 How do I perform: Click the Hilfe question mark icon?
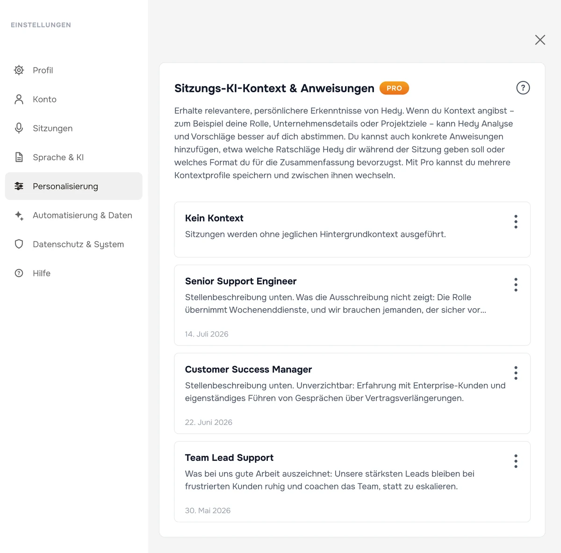19,273
